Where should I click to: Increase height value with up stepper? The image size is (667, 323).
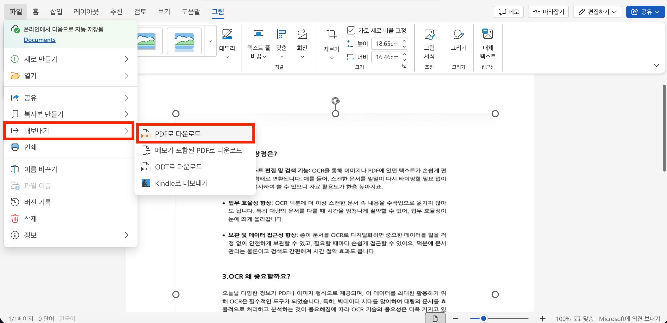[x=404, y=41]
